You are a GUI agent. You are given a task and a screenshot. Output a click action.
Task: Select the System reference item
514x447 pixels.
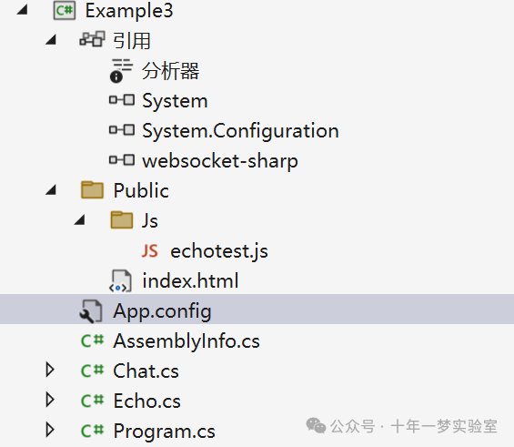(175, 101)
